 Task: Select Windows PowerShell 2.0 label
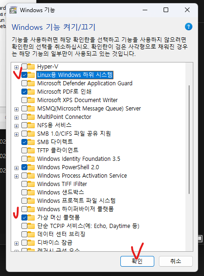[68, 167]
